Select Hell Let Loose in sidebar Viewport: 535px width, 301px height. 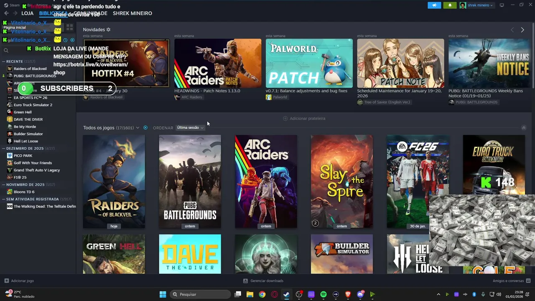click(x=26, y=141)
